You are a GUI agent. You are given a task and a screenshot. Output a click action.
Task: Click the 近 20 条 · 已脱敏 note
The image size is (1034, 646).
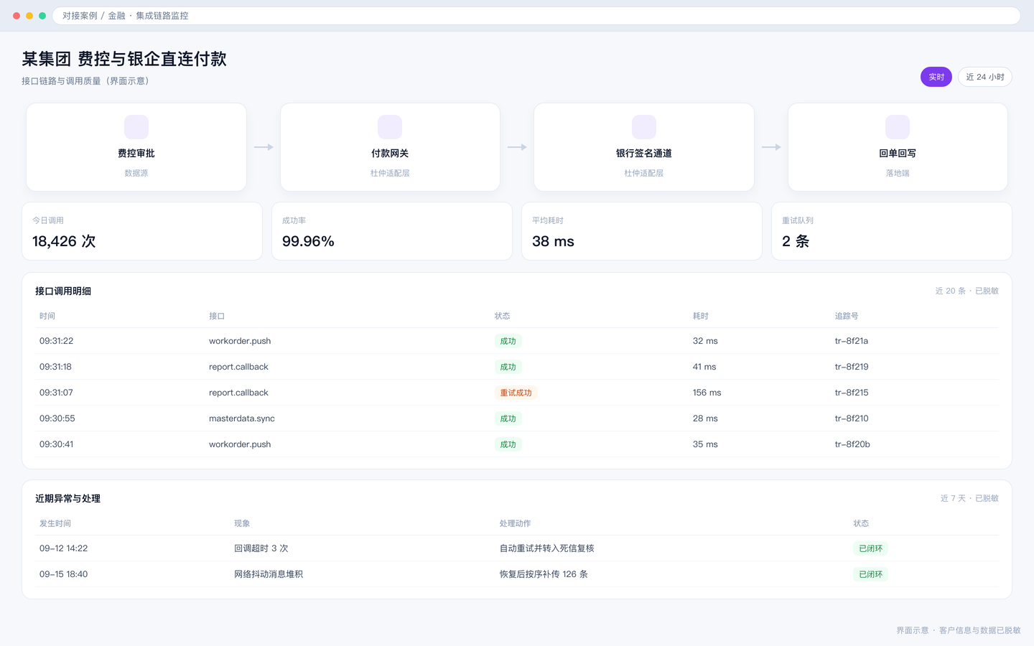[x=967, y=291]
